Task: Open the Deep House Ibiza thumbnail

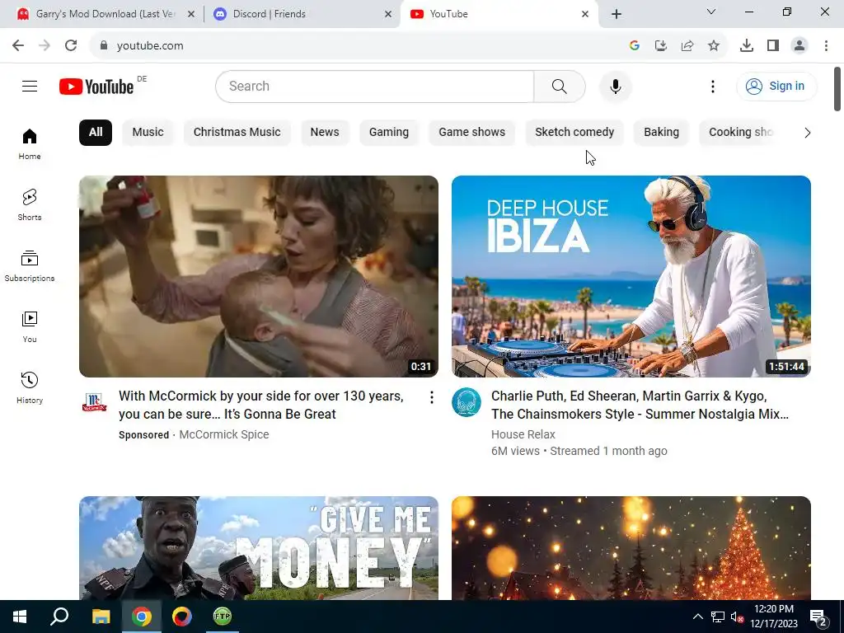Action: (x=631, y=276)
